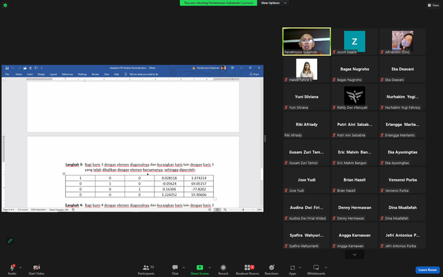Viewport: 443px width, 277px height.
Task: Select Read Mode view in Word's status bar
Action: [210, 210]
